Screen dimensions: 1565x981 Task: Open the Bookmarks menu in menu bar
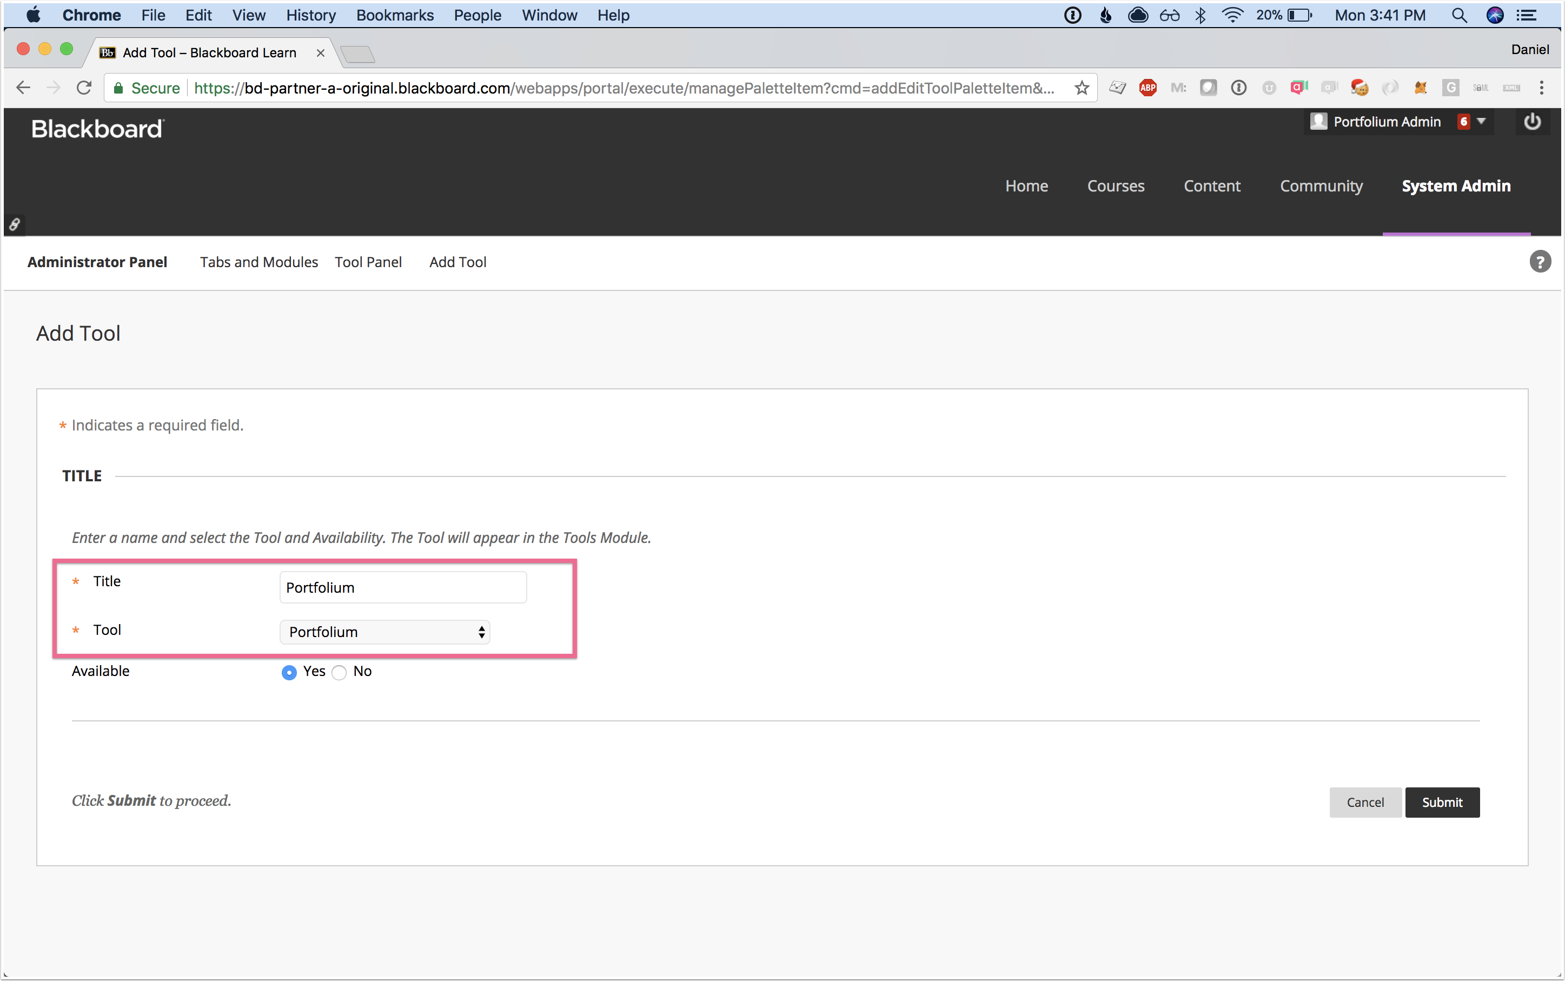pos(394,15)
